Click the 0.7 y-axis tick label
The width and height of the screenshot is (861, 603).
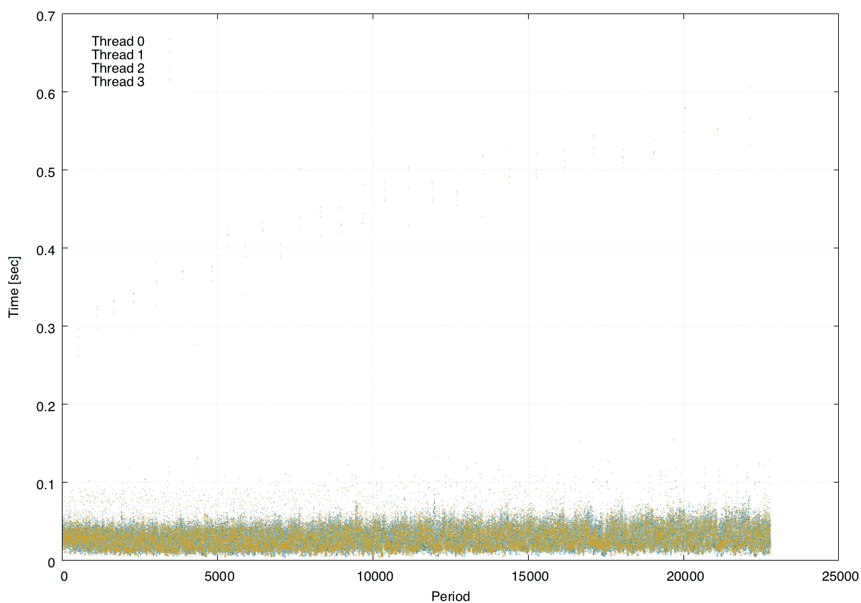pos(45,14)
